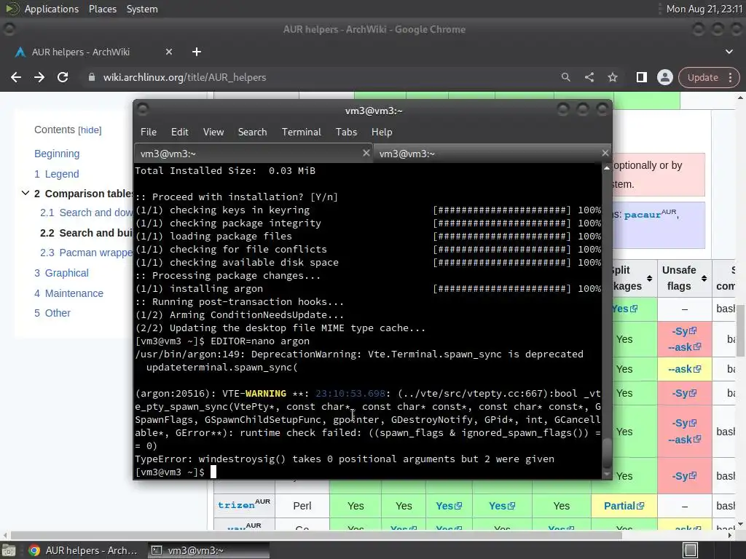Open AUR helpers Chrome taskbar entry
This screenshot has width=746, height=559.
pyautogui.click(x=83, y=550)
